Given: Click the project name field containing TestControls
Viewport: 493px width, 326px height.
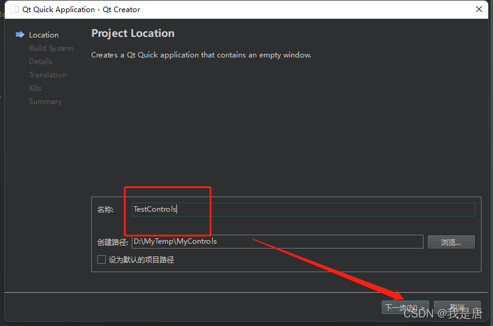Looking at the screenshot, I should [303, 209].
